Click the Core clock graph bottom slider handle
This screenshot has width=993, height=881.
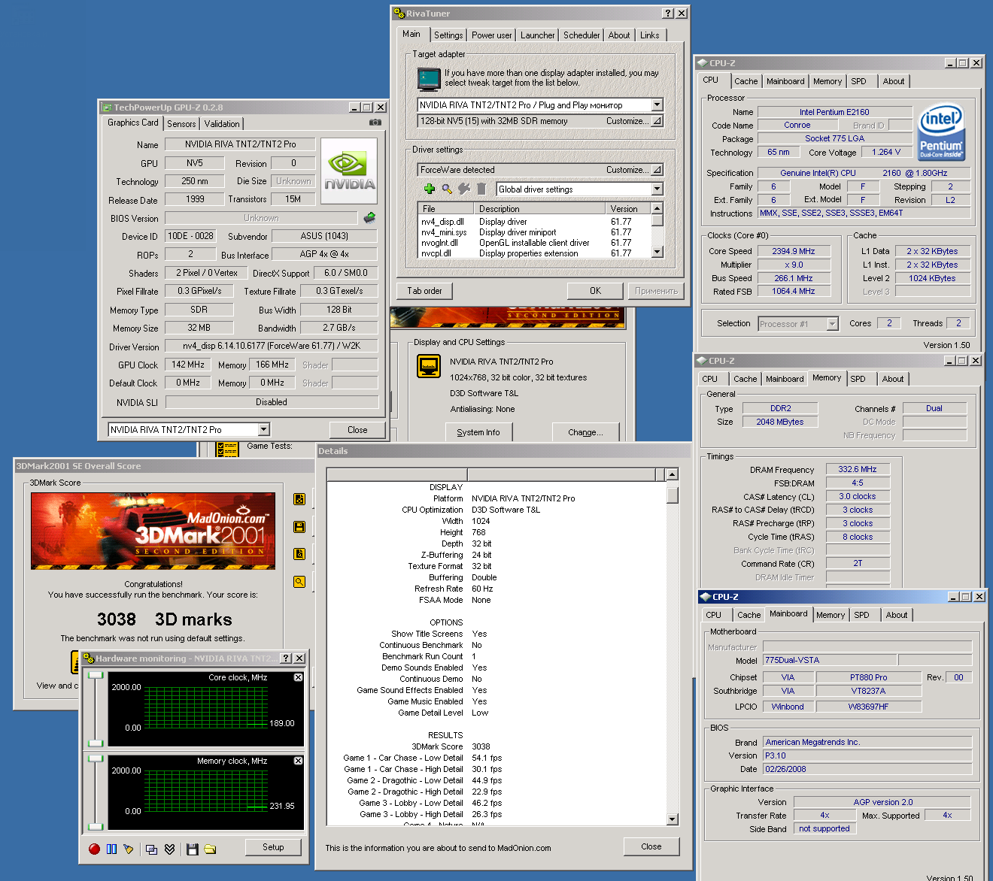[x=96, y=744]
